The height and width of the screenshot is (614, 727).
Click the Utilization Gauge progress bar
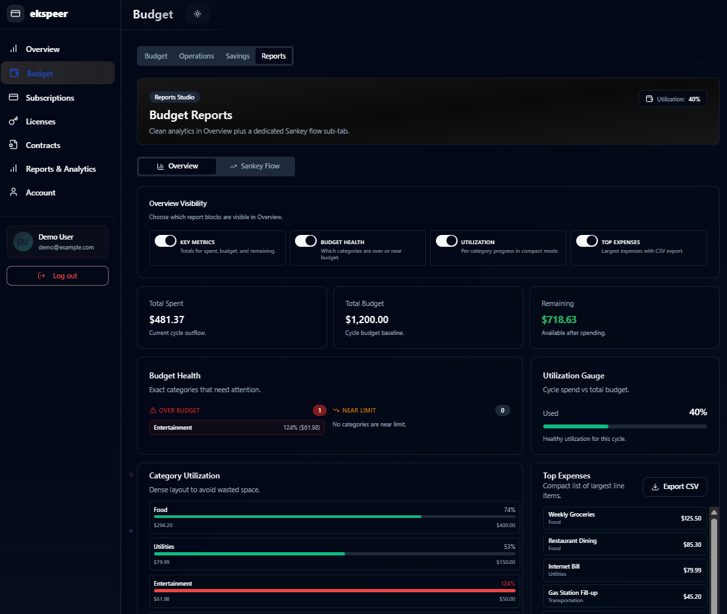tap(624, 426)
